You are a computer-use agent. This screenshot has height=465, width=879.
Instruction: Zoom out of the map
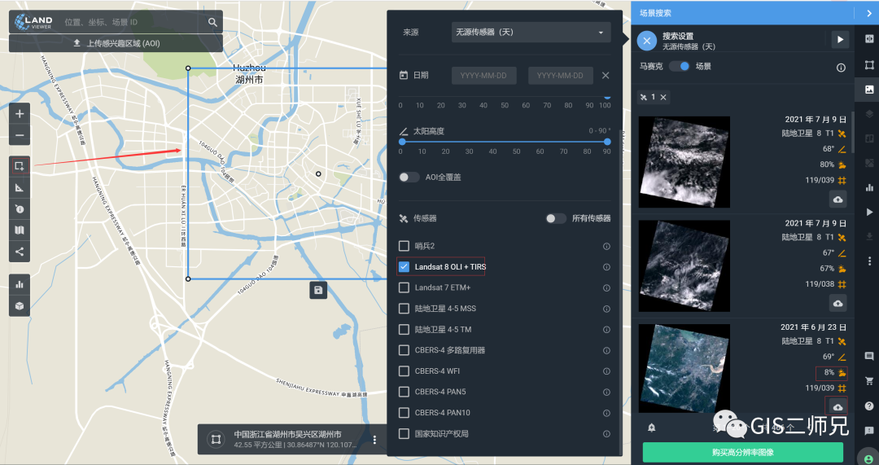(20, 135)
